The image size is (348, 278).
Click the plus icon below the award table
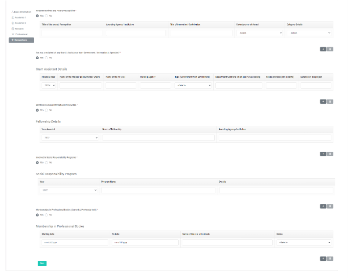tap(323, 49)
